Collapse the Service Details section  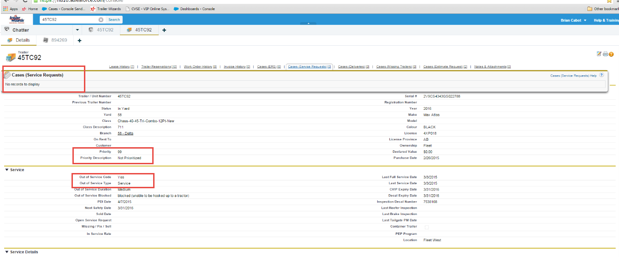[x=7, y=252]
